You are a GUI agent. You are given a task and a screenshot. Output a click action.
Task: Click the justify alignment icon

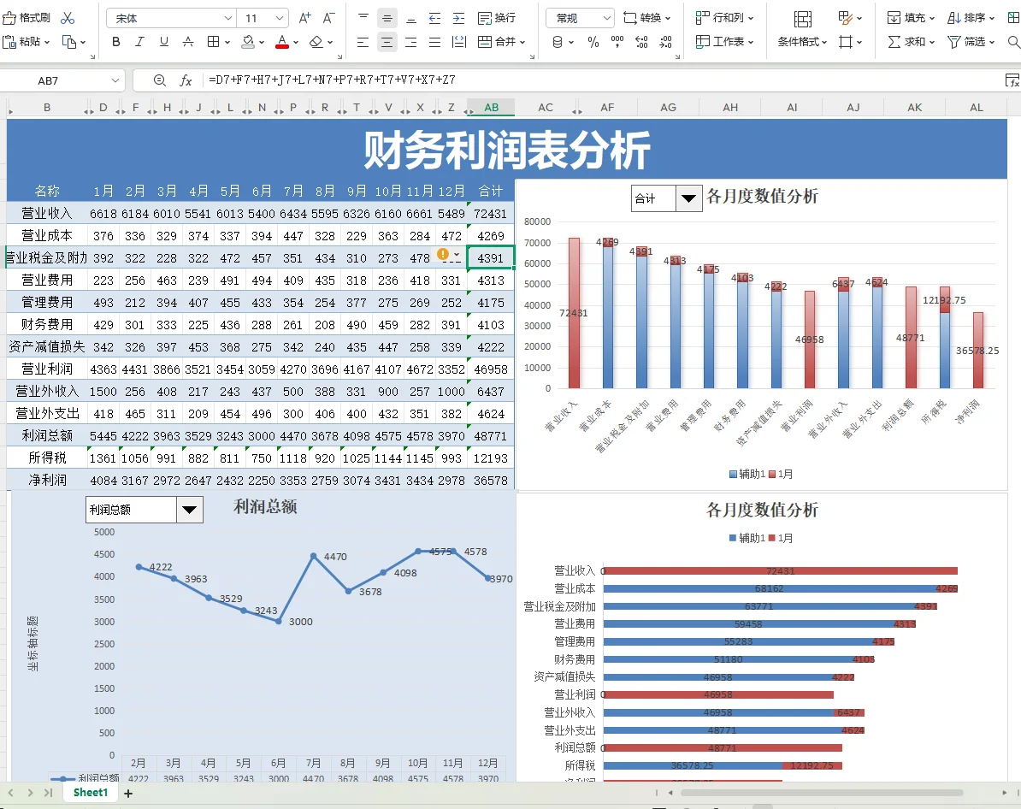coord(435,43)
